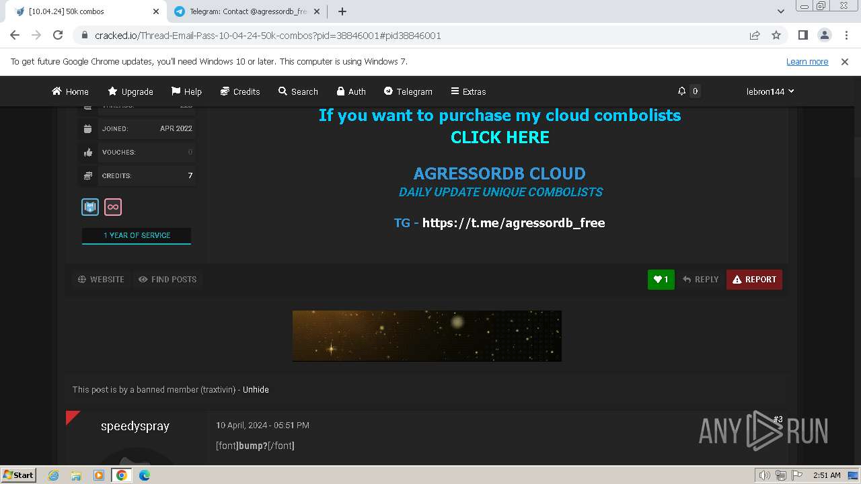Click the AGRESSORDB CLOUD heading
The width and height of the screenshot is (861, 484).
coord(499,173)
